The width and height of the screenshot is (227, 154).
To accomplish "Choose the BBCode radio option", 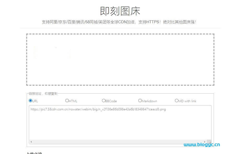I will pyautogui.click(x=104, y=101).
